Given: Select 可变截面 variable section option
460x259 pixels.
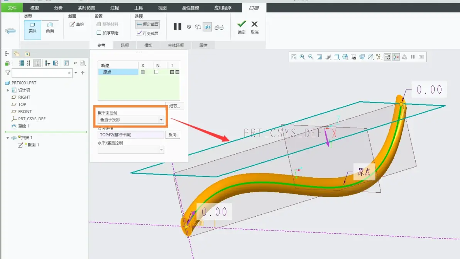Looking at the screenshot, I should click(147, 34).
